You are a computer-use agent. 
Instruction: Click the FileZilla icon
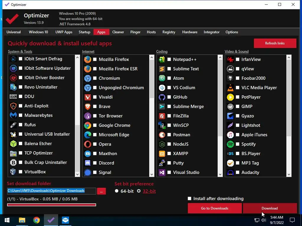[x=162, y=116]
